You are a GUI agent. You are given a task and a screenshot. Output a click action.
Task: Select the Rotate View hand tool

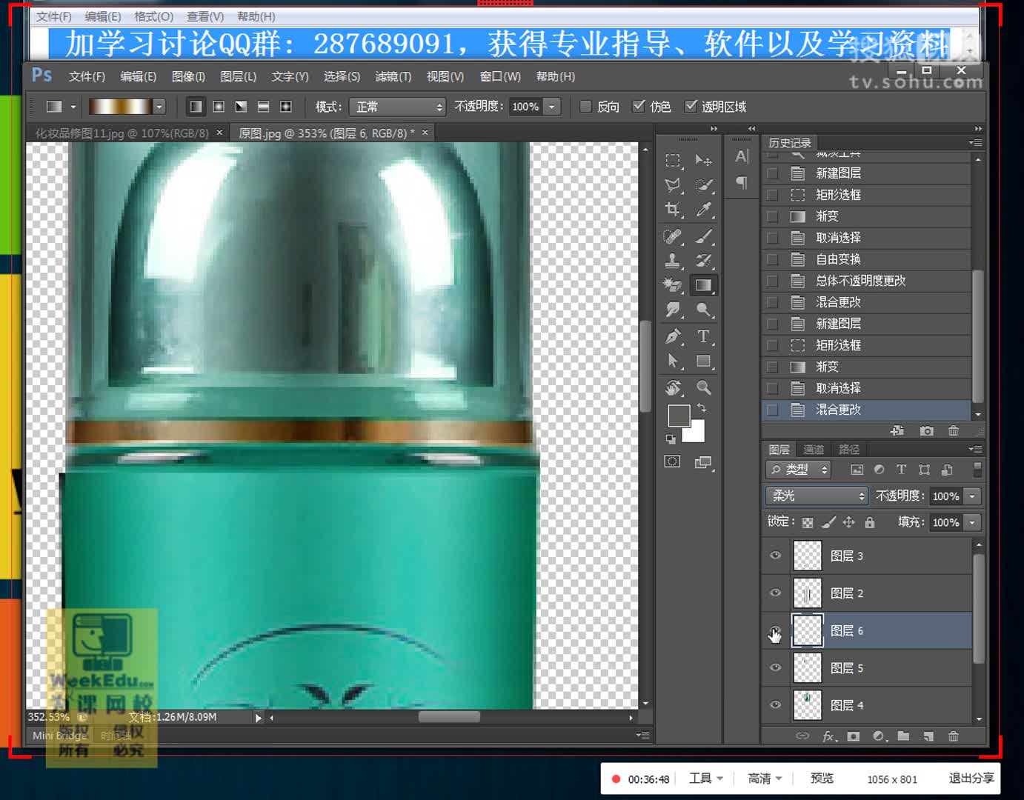pyautogui.click(x=673, y=387)
